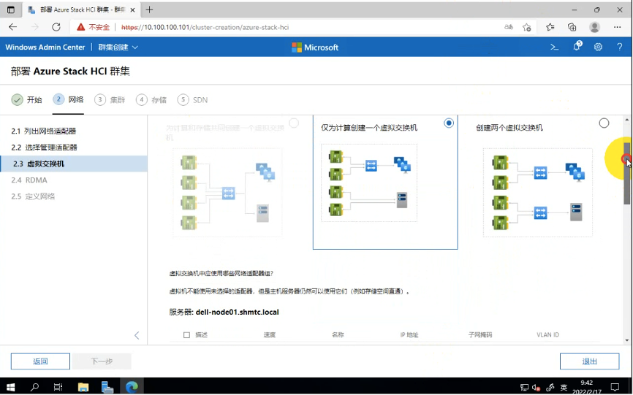Open Task View on the taskbar

point(58,388)
